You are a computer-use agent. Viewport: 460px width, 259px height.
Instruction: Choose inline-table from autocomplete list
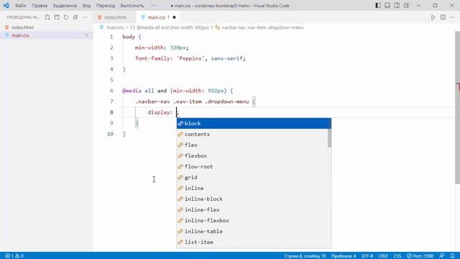click(x=252, y=231)
